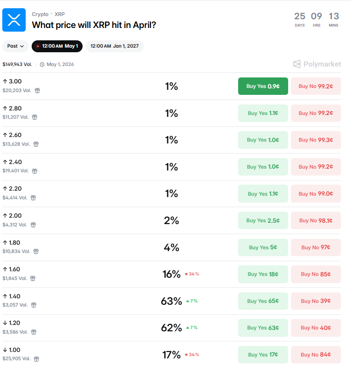Click Buy Yes 17¢ on the 1.00 row

[263, 355]
